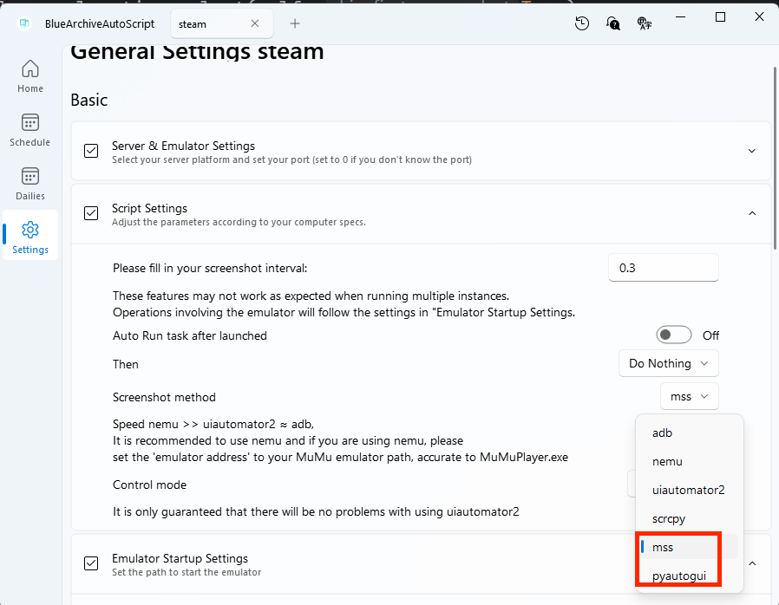Click the Server & Emulator Settings title

(183, 146)
